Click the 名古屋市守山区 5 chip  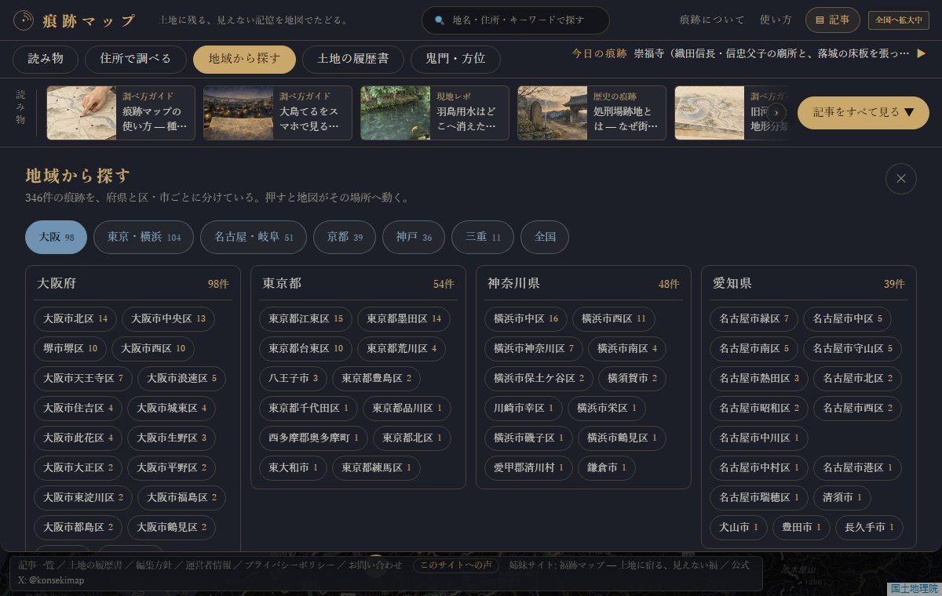pyautogui.click(x=853, y=349)
